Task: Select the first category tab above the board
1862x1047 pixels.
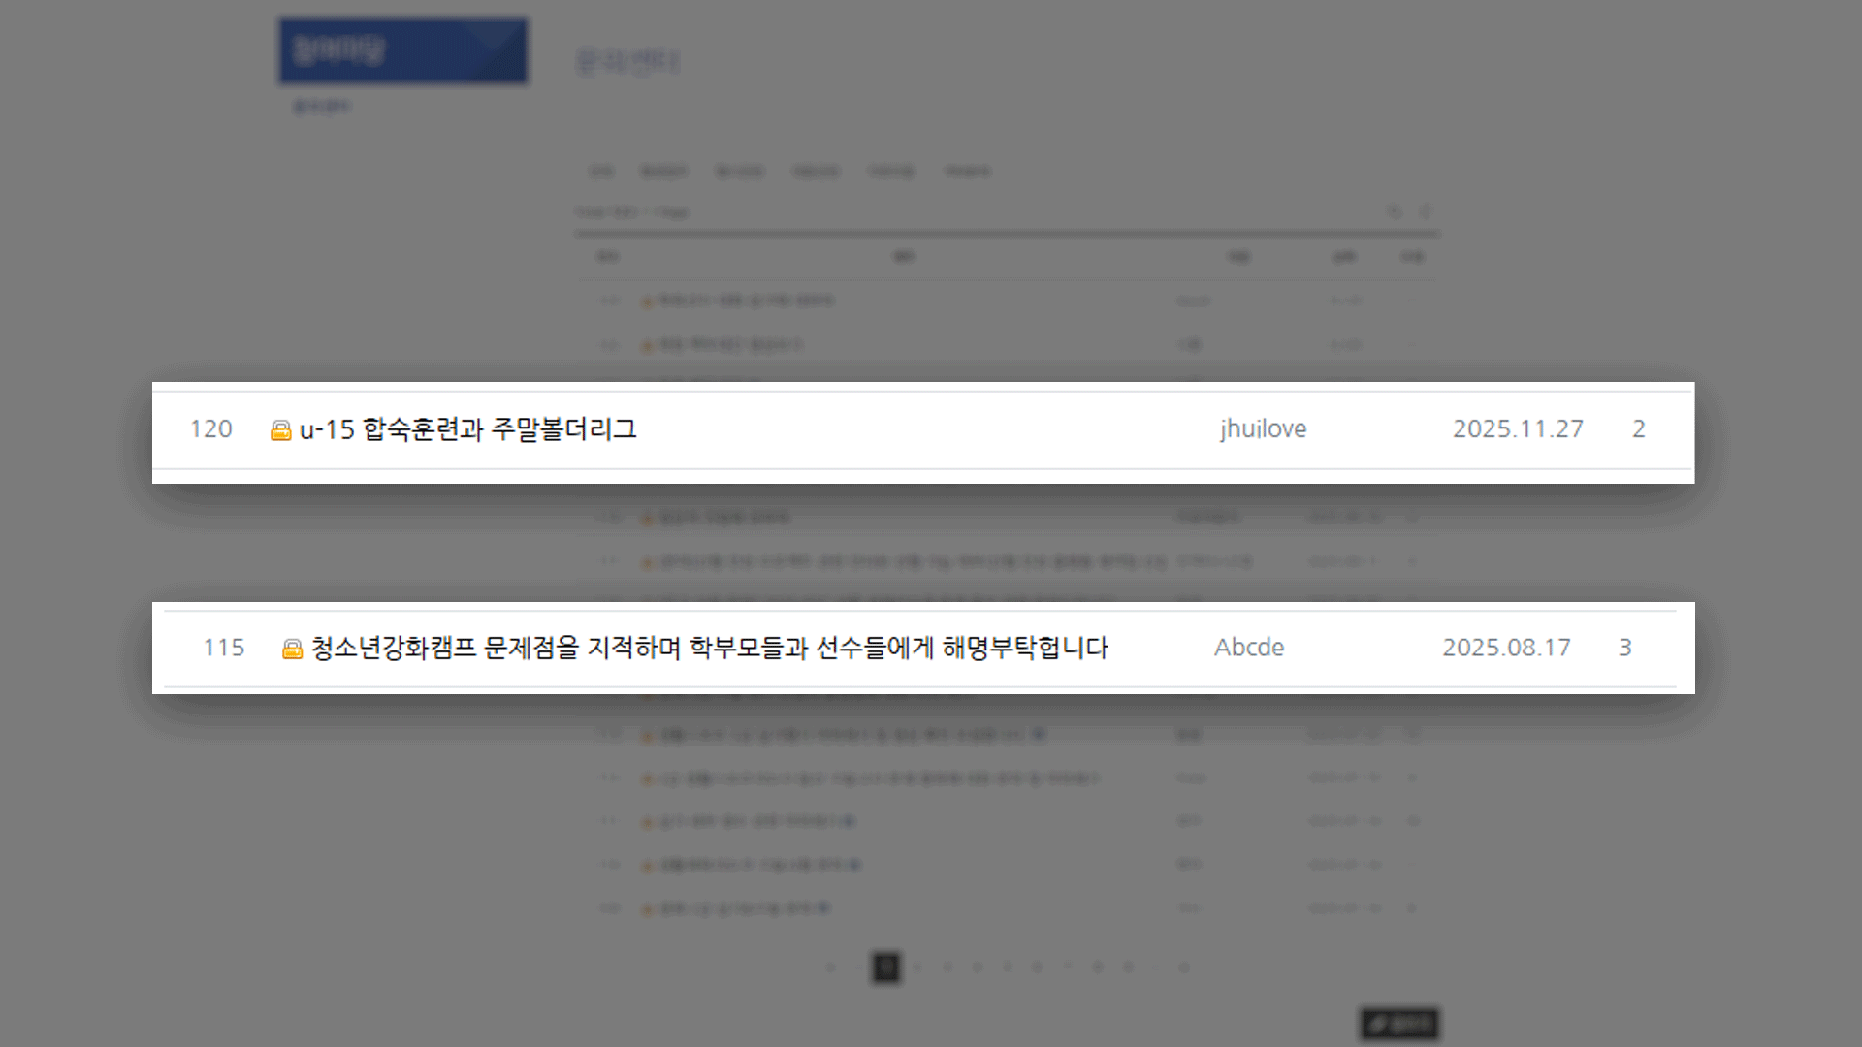Action: 601,172
